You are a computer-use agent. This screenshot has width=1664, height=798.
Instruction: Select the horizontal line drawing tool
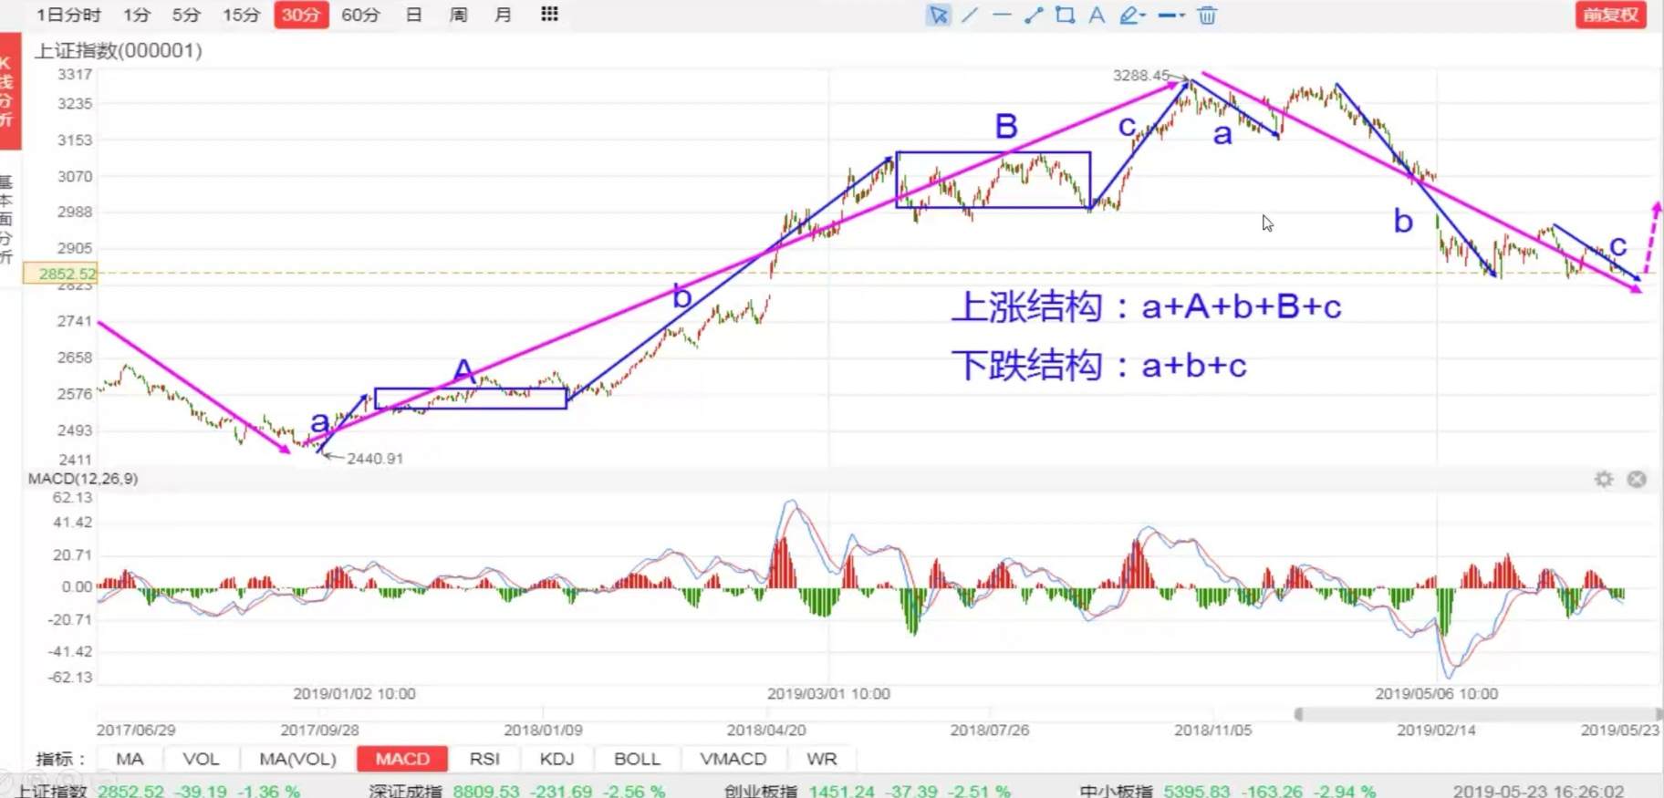pos(1002,16)
